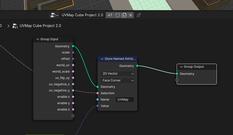The height and width of the screenshot is (135, 233).
Task: Click the uv_flip_xy output socket
Action: [x=73, y=78]
